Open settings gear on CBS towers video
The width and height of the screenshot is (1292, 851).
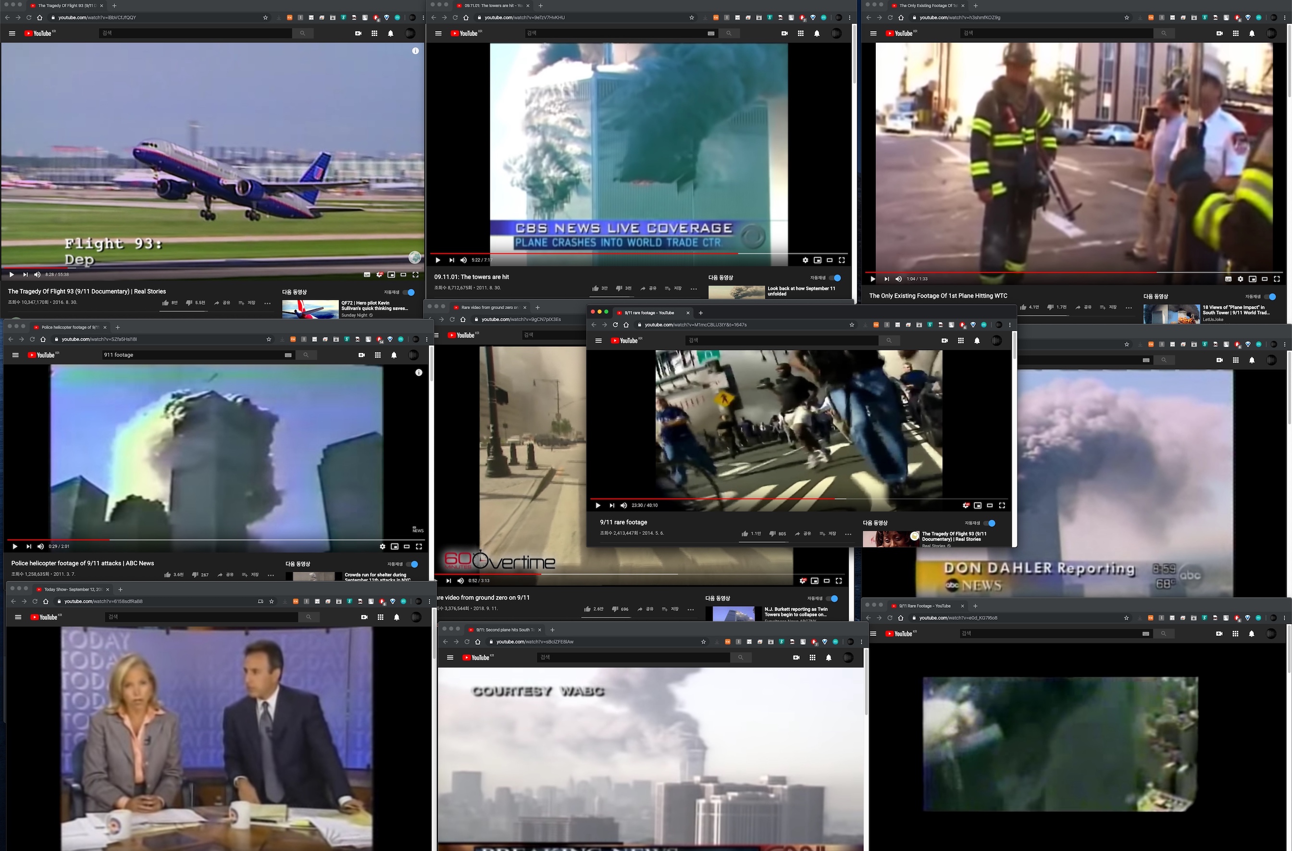click(x=805, y=260)
